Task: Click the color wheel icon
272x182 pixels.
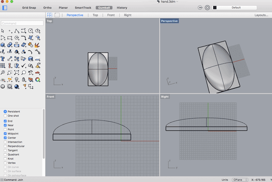Action: tap(37, 80)
